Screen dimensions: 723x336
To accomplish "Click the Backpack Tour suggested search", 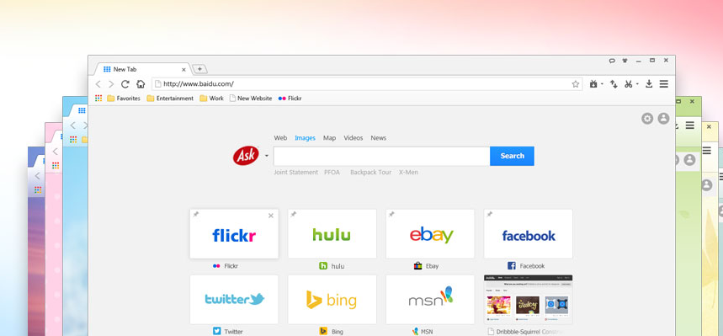I will 370,172.
